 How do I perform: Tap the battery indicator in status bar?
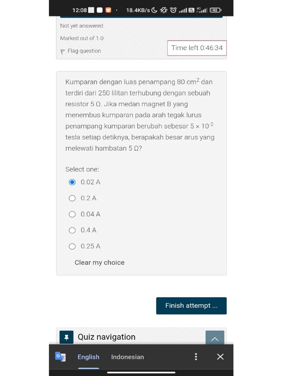tap(216, 10)
